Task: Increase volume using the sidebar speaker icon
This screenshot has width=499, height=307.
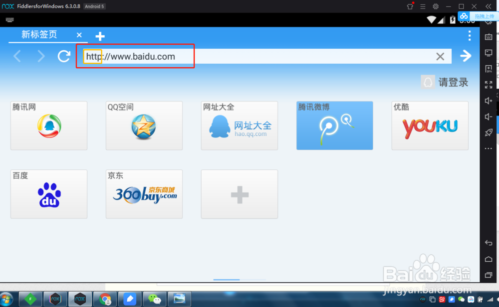Action: pos(489,101)
